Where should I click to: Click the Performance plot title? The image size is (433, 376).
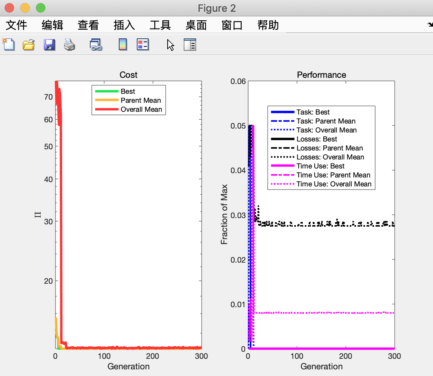322,75
